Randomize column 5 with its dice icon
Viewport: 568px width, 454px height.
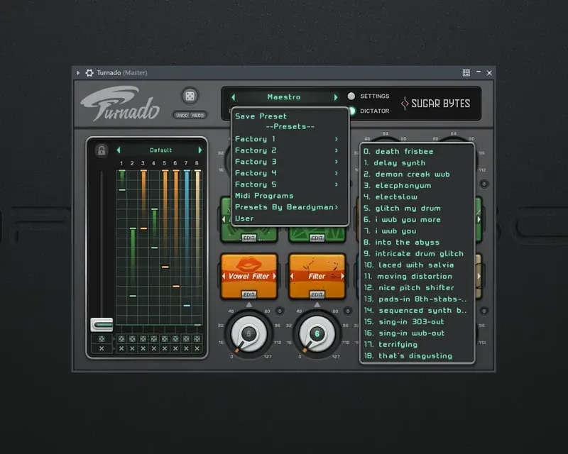pyautogui.click(x=165, y=339)
